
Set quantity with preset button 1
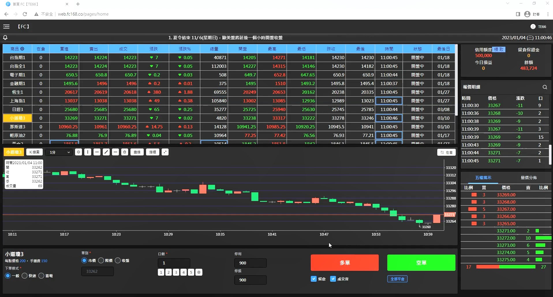click(161, 272)
